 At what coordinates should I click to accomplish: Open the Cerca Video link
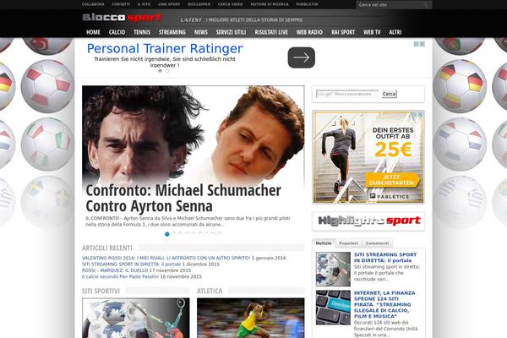(x=230, y=4)
